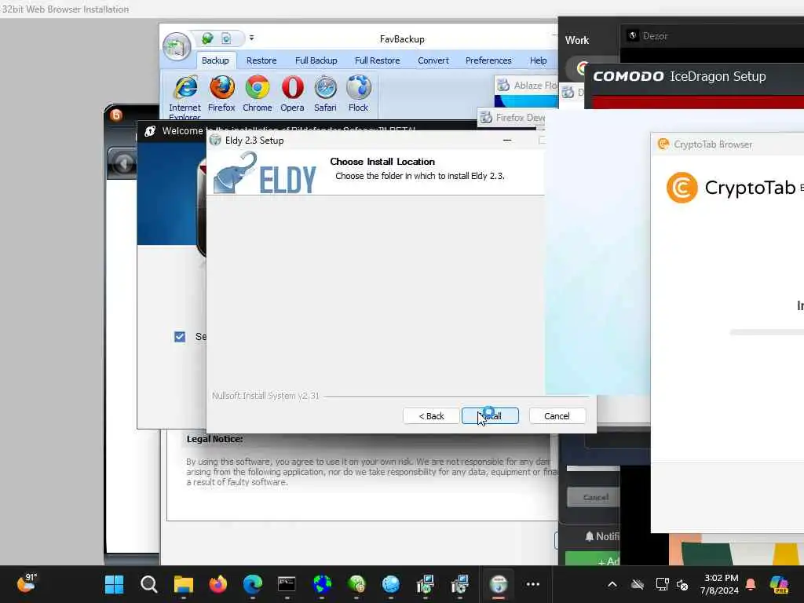Open the command prompt taskbar icon
The height and width of the screenshot is (603, 804).
pyautogui.click(x=287, y=584)
